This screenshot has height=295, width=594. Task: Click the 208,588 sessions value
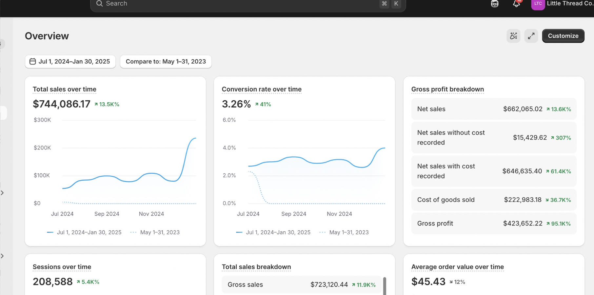point(53,282)
